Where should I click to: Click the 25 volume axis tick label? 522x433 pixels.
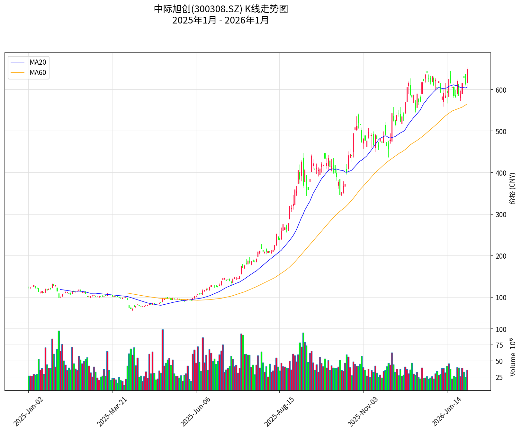pyautogui.click(x=499, y=377)
